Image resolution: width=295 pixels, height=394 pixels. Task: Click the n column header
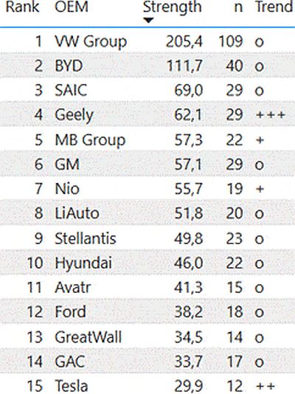(x=238, y=7)
